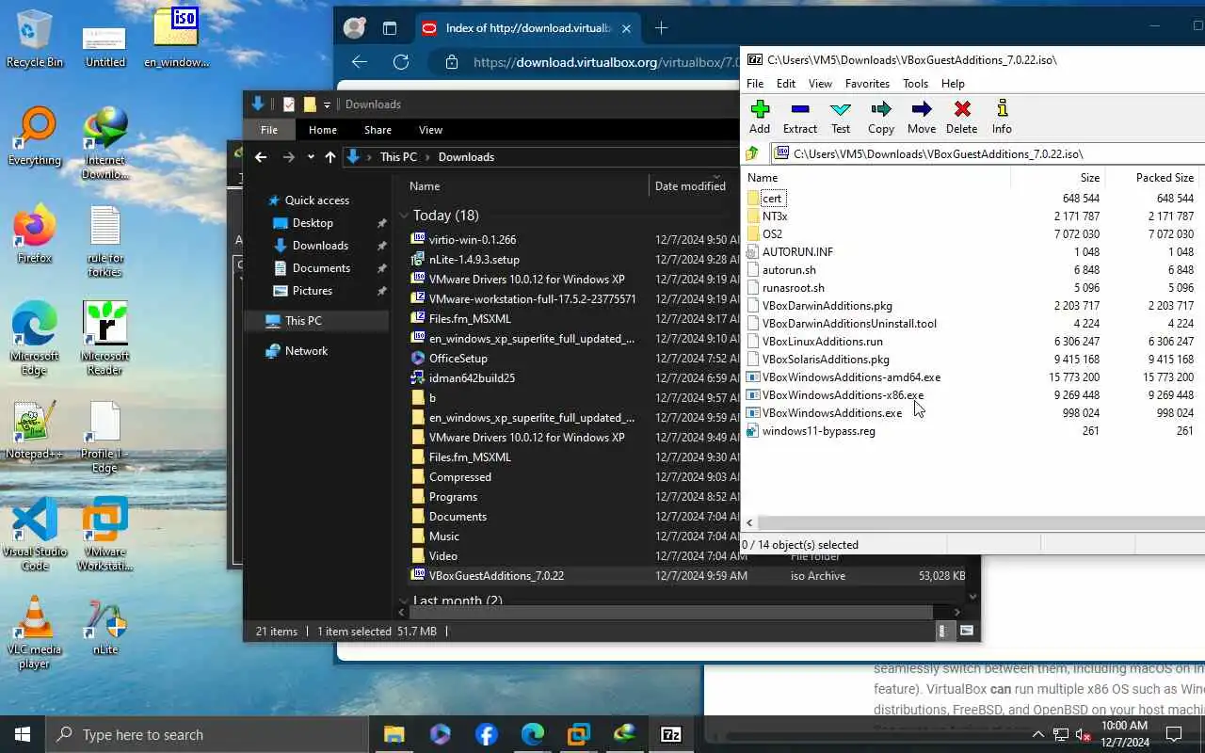Select the Notepad++ desktop shortcut
1205x753 pixels.
[x=35, y=431]
